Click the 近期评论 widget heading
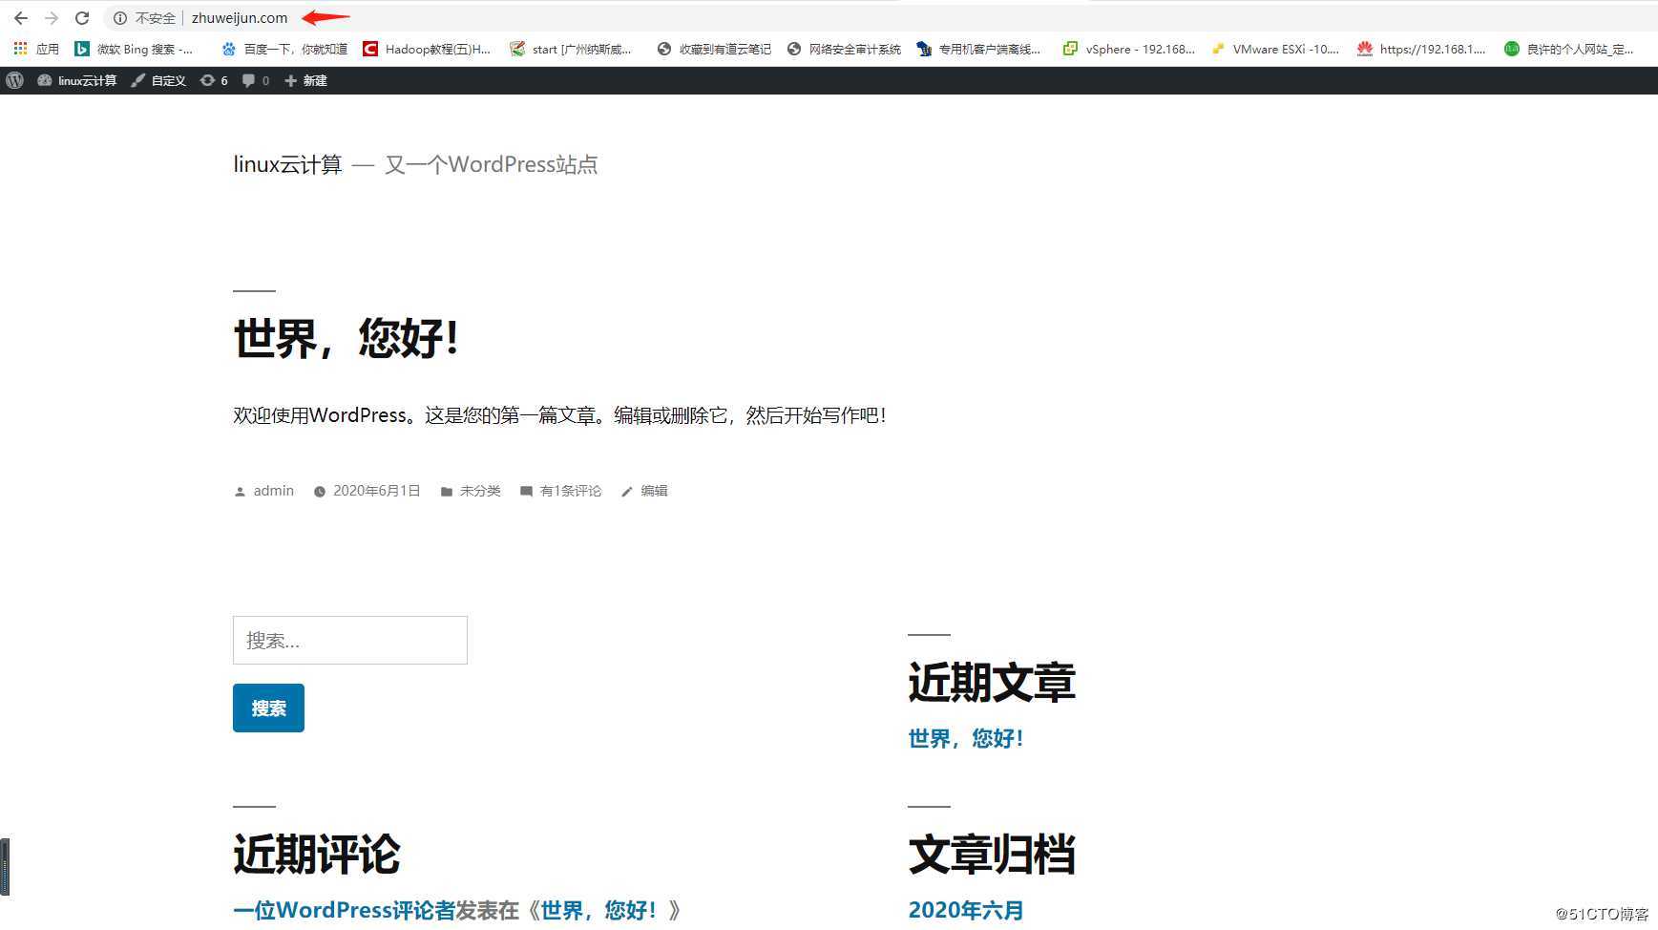 click(x=317, y=855)
